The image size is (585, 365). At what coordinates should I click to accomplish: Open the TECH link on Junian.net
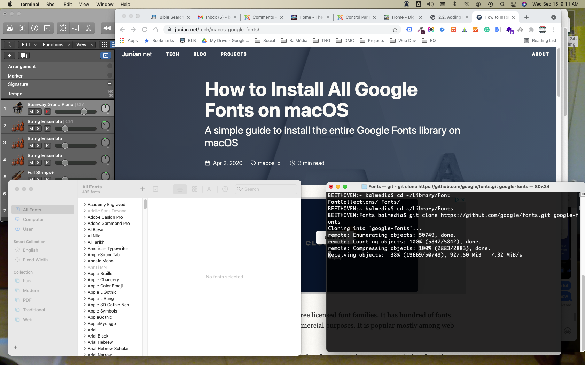click(172, 54)
